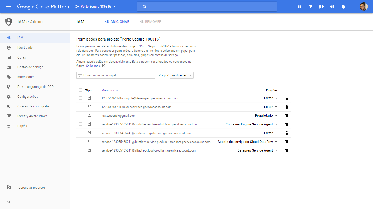Tick the mattosoerick@gmail.com checkbox

(80, 115)
